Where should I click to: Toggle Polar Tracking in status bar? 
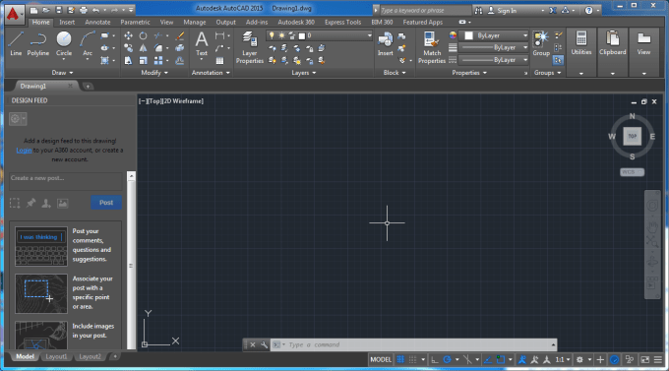[x=447, y=360]
